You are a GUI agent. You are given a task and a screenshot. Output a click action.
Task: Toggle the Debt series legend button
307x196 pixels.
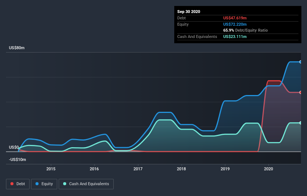tap(18, 184)
